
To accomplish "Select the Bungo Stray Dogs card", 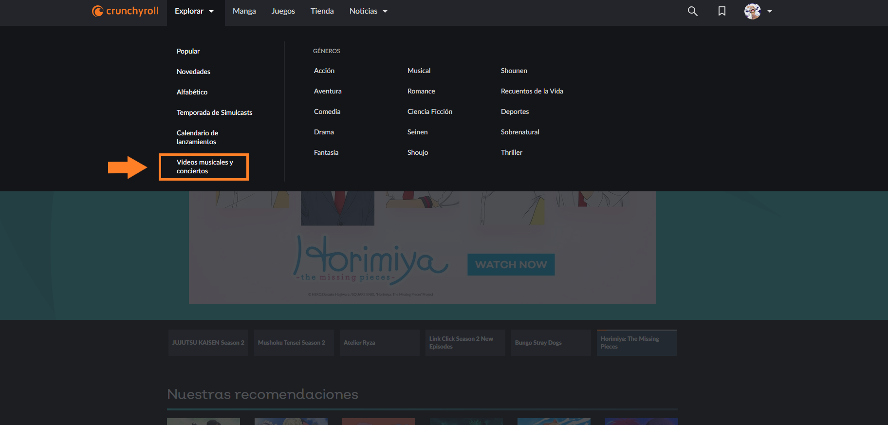I will [x=551, y=343].
